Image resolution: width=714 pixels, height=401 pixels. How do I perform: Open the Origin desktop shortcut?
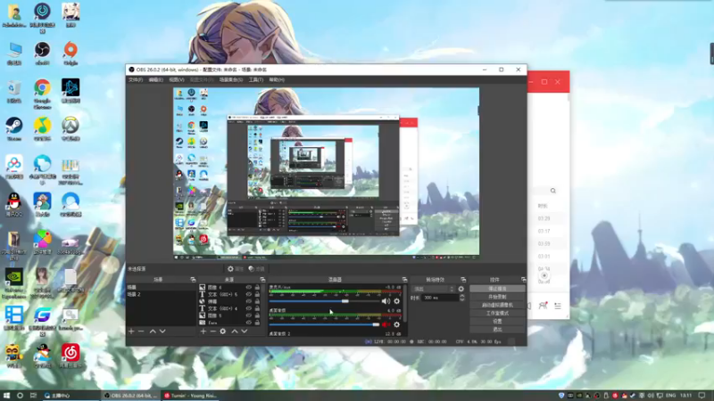[x=71, y=53]
